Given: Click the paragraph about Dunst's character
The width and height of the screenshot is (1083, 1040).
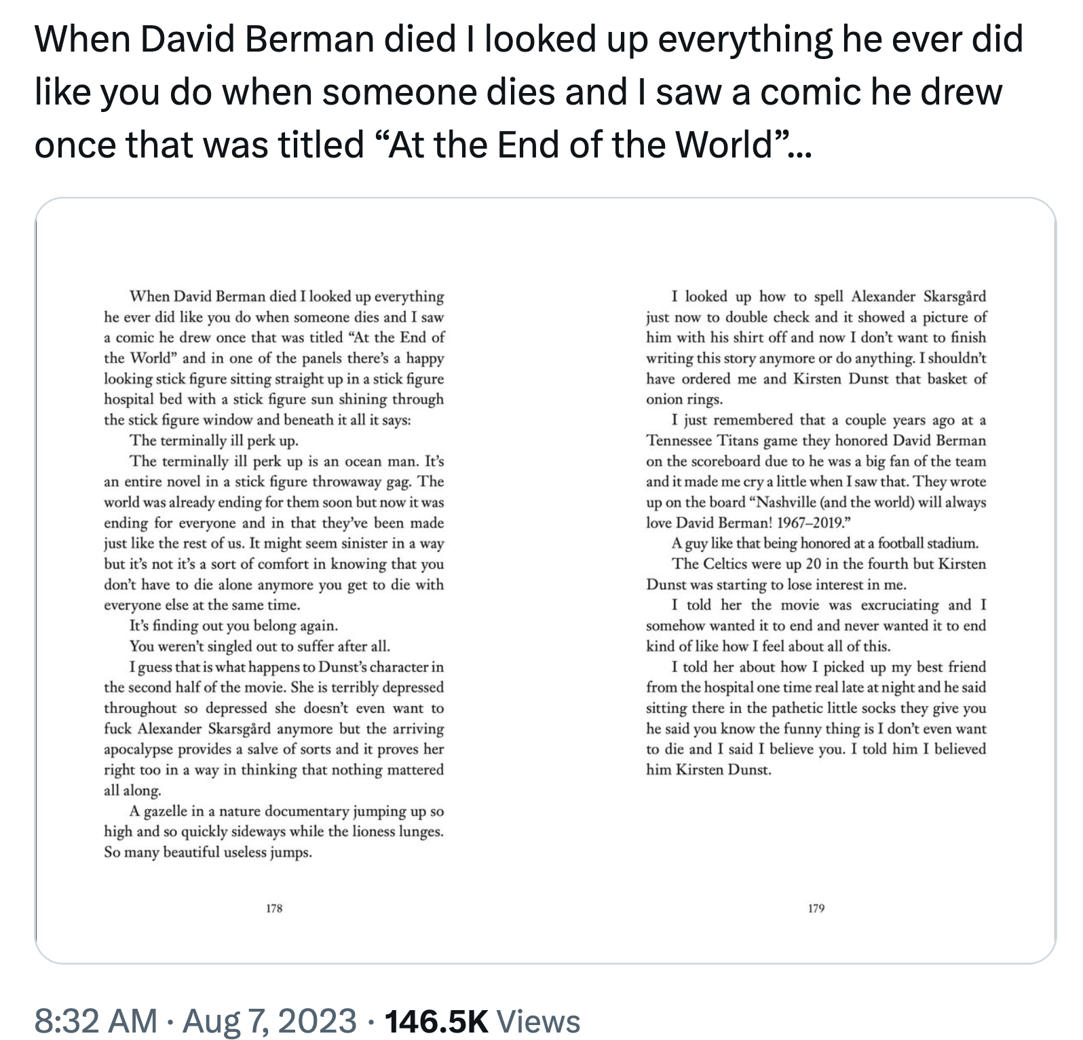Looking at the screenshot, I should 274,728.
